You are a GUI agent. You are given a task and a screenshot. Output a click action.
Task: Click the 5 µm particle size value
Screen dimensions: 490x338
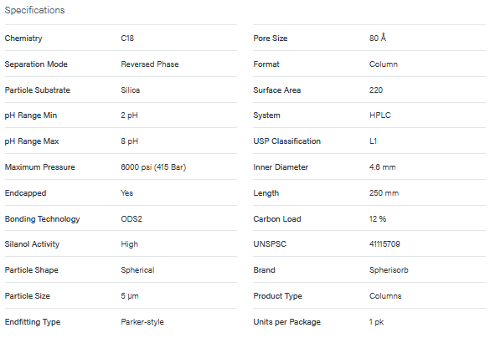tap(130, 296)
